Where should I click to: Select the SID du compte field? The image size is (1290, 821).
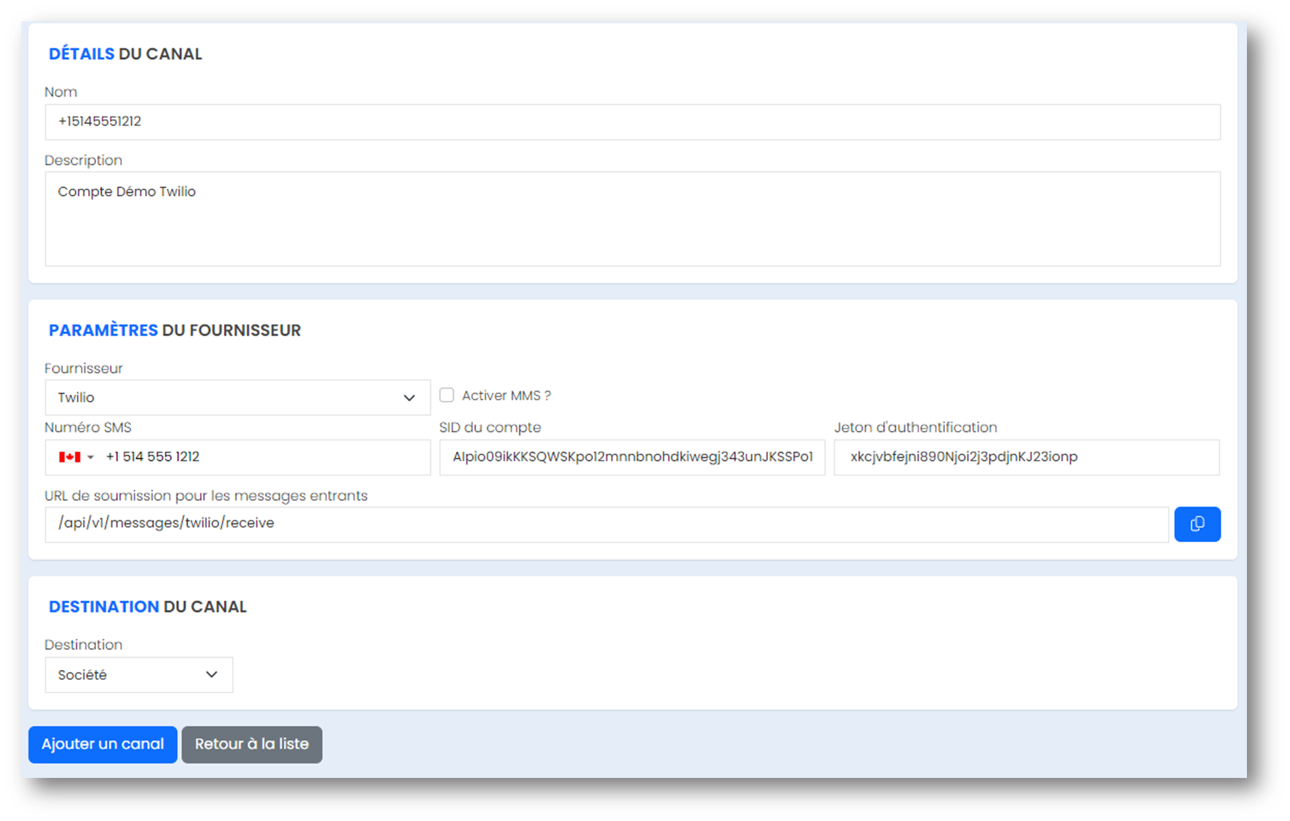pyautogui.click(x=632, y=457)
